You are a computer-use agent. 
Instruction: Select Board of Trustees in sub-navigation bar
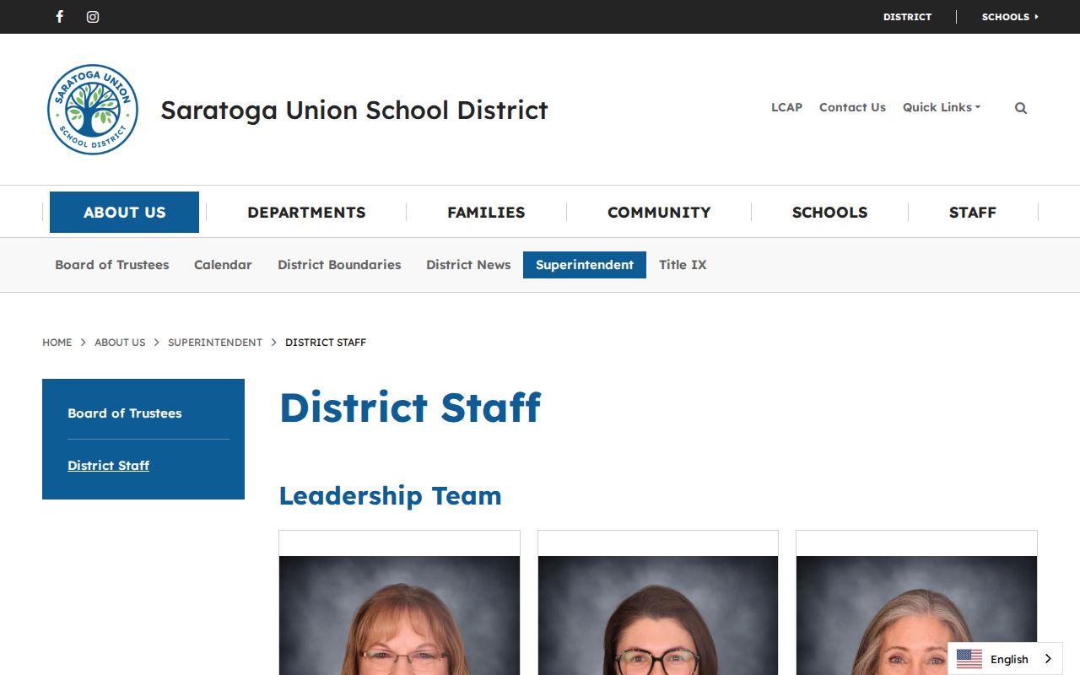112,265
